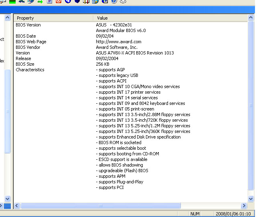The image size is (259, 217).
Task: Click the right vertical scrollbar thumb
Action: 251,106
